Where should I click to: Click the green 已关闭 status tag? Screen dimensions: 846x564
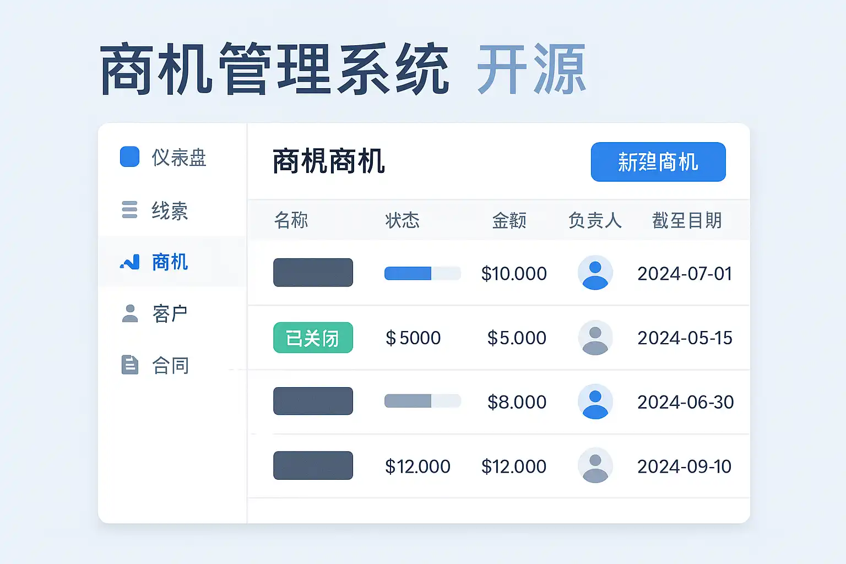313,338
